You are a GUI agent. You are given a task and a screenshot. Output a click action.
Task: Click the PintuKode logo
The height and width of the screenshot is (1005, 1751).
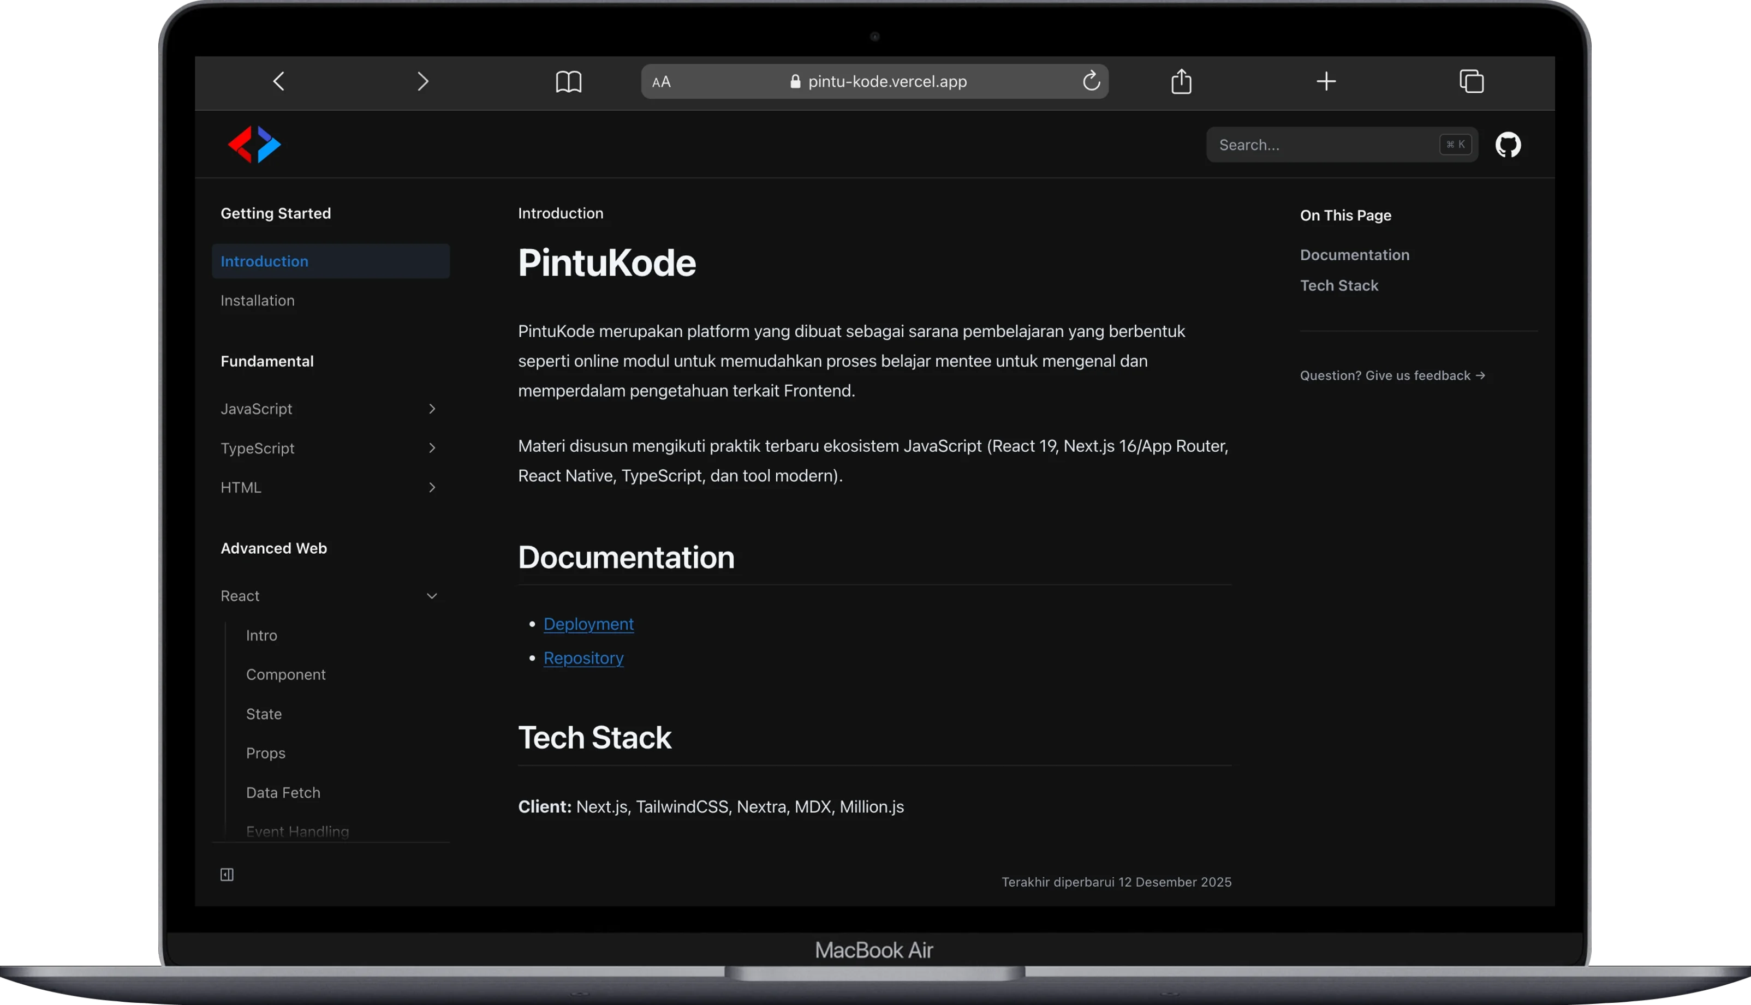[254, 144]
